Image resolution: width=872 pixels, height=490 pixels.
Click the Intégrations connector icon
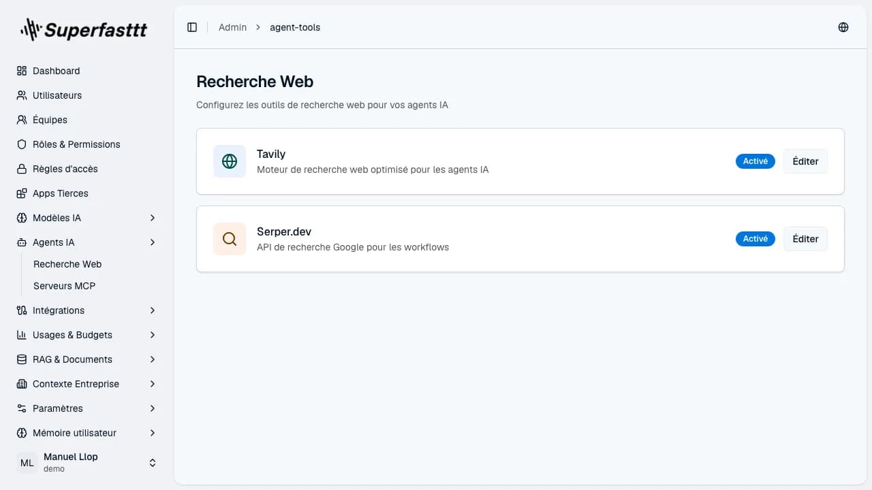pyautogui.click(x=22, y=310)
